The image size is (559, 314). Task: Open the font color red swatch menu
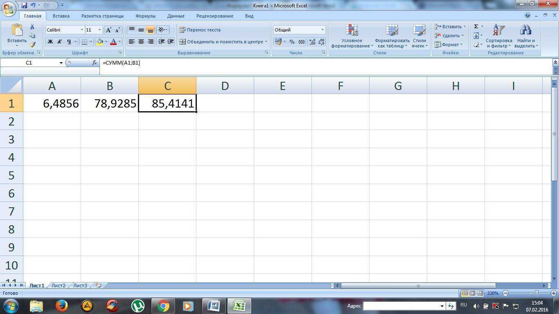[119, 41]
